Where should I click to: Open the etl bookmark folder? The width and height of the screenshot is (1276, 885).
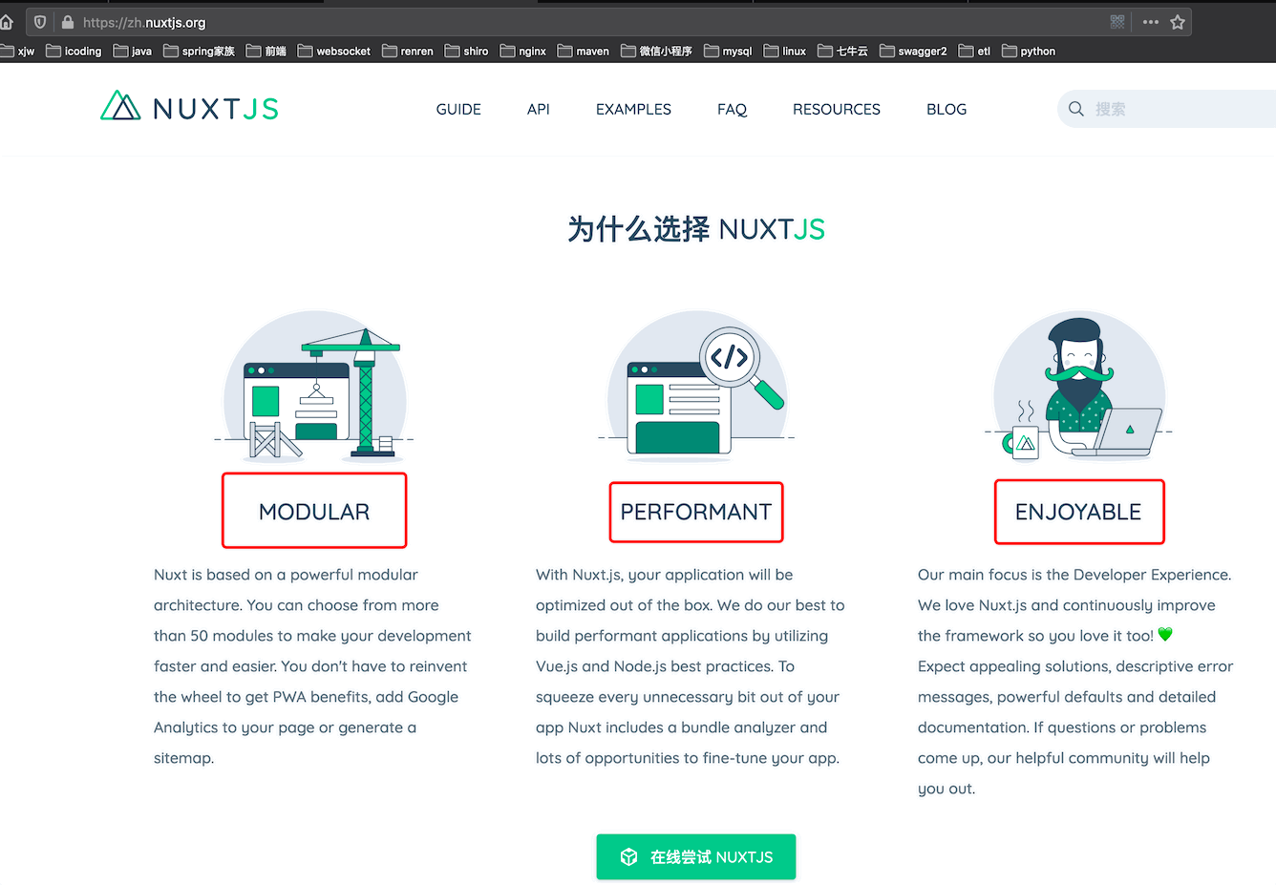click(x=974, y=52)
